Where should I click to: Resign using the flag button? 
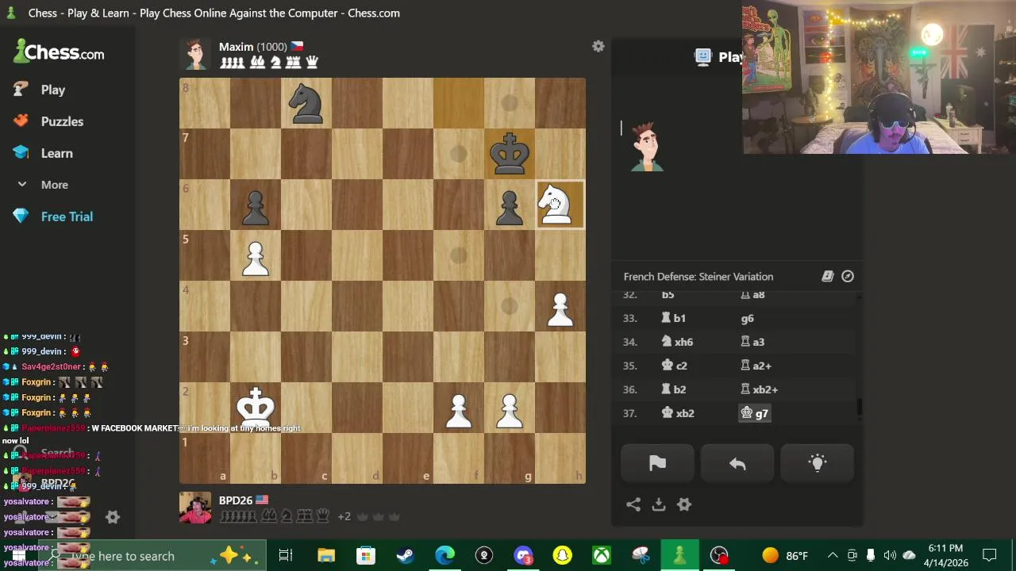click(x=657, y=464)
